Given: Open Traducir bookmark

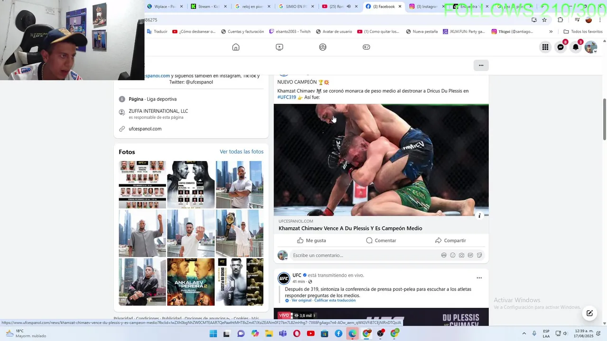Looking at the screenshot, I should 157,32.
